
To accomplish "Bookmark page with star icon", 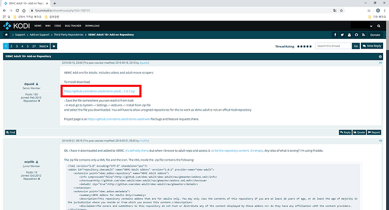I will (341, 10).
